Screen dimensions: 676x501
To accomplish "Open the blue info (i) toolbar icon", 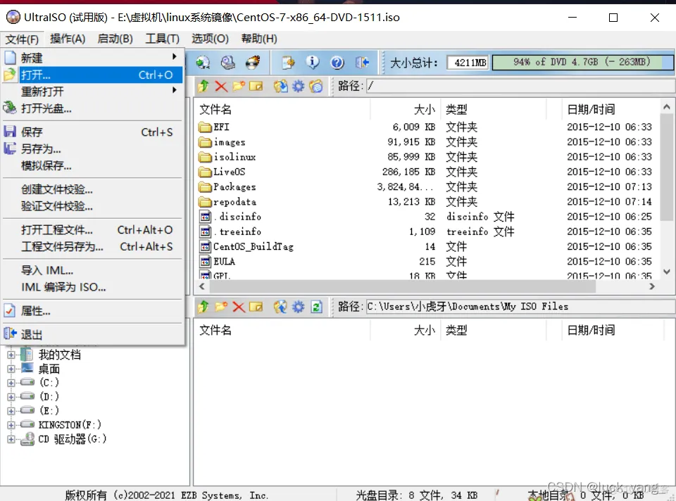I will (312, 63).
